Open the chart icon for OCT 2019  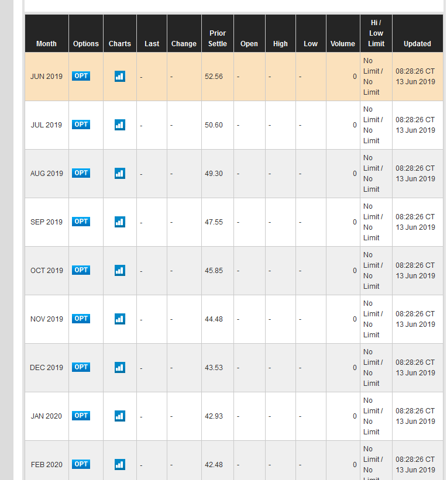(x=119, y=270)
